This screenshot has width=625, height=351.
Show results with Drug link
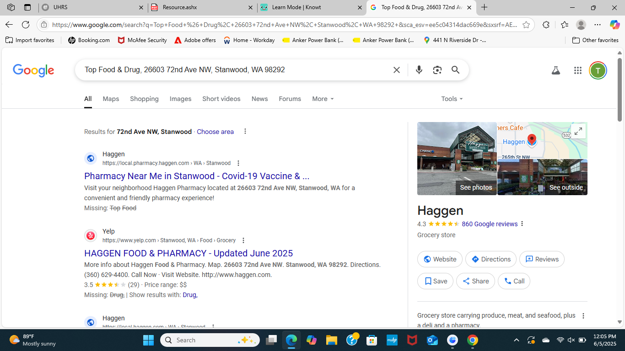tap(190, 295)
